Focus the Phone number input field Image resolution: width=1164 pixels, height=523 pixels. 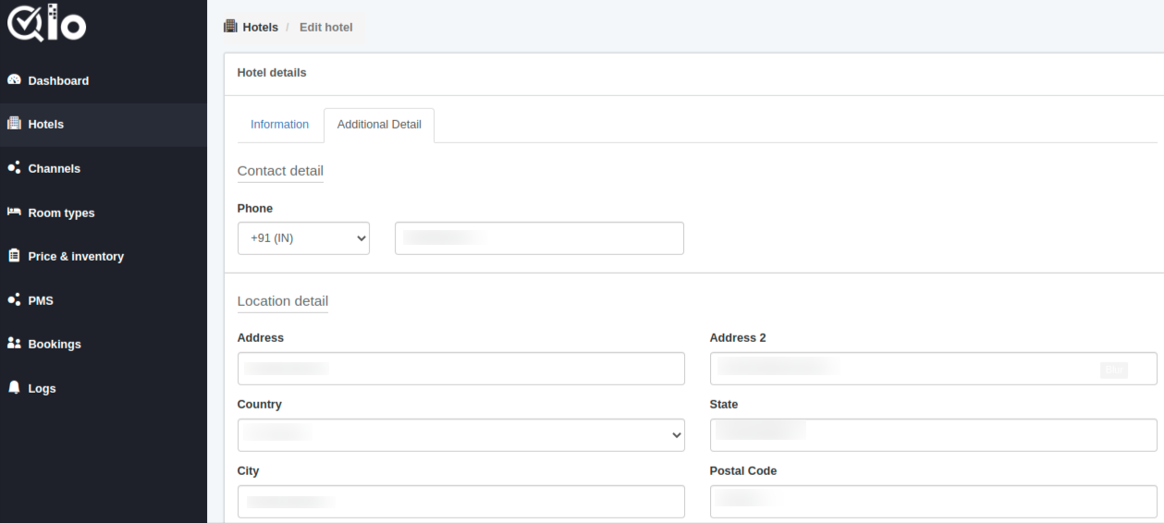point(539,237)
